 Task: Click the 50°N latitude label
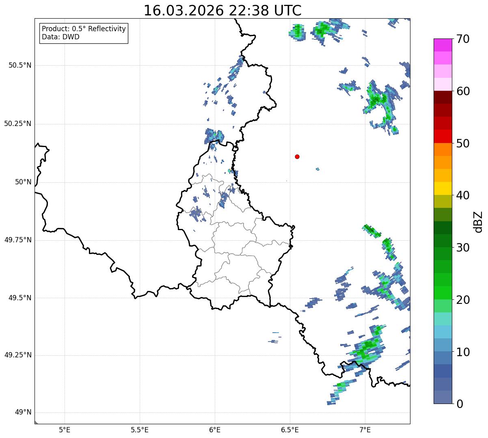[x=21, y=182]
